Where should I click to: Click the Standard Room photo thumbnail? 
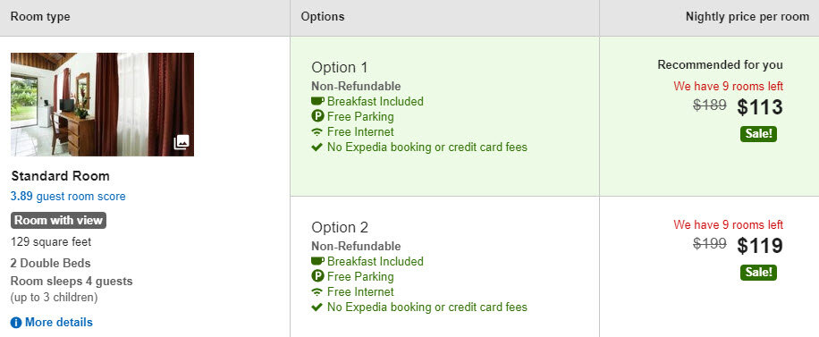tap(102, 105)
